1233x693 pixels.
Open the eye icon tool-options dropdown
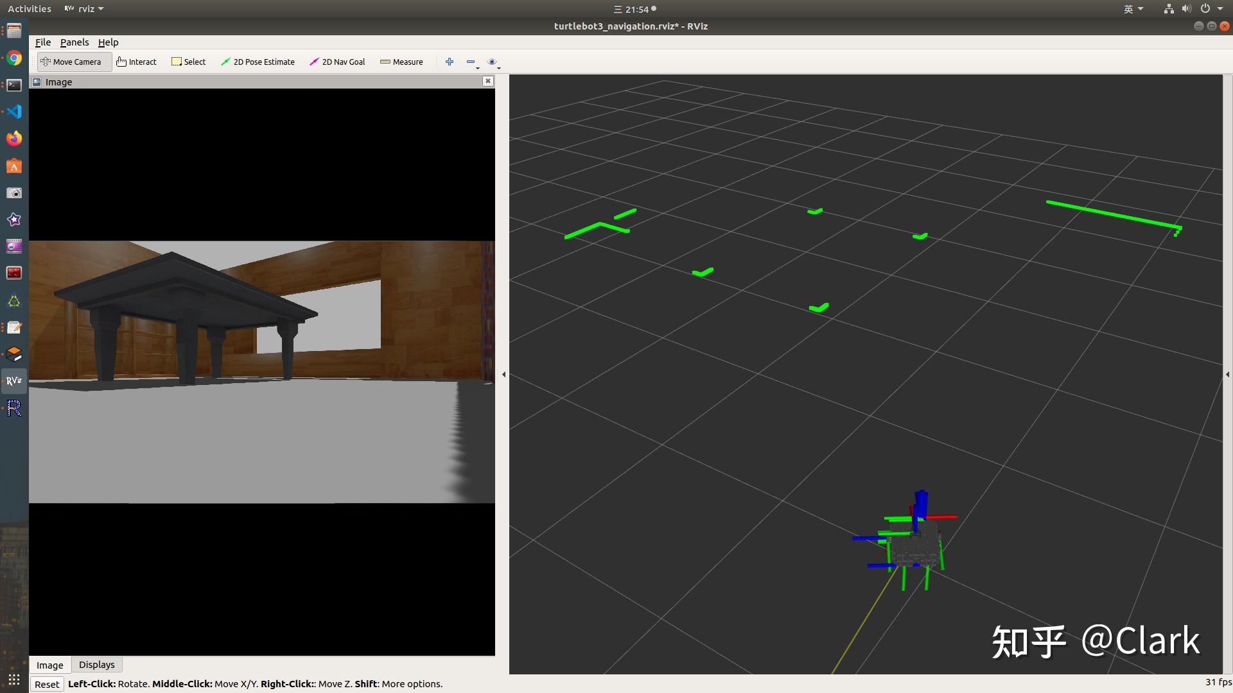(494, 62)
